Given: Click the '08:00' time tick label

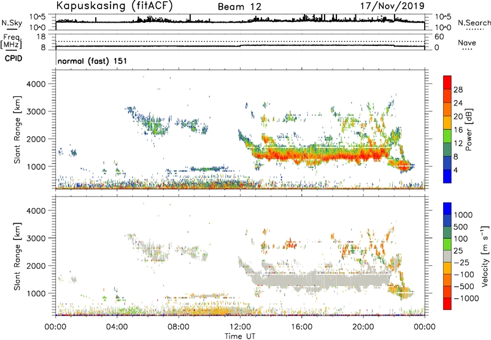Looking at the screenshot, I should click(179, 327).
